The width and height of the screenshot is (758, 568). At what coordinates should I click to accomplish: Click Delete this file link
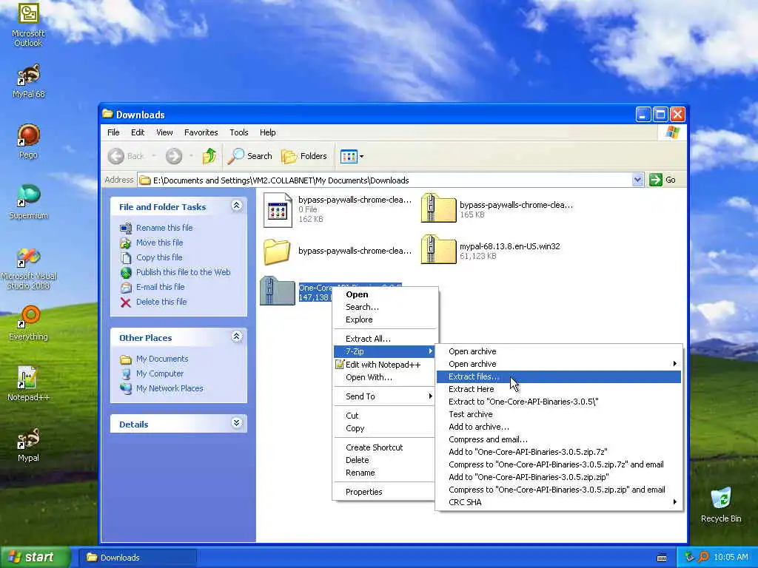click(x=161, y=302)
